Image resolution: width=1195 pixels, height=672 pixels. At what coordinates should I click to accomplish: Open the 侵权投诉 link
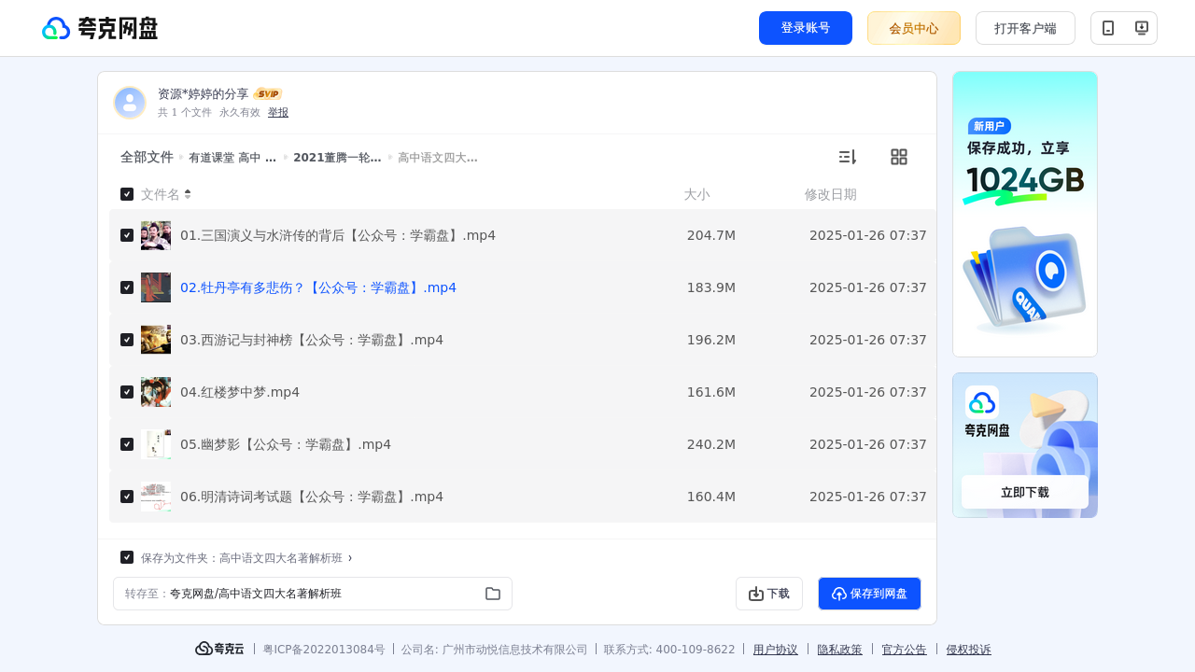(x=969, y=650)
